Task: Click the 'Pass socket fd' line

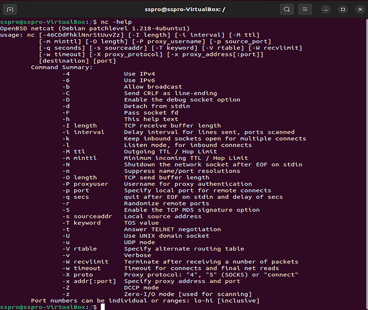Action: click(151, 113)
